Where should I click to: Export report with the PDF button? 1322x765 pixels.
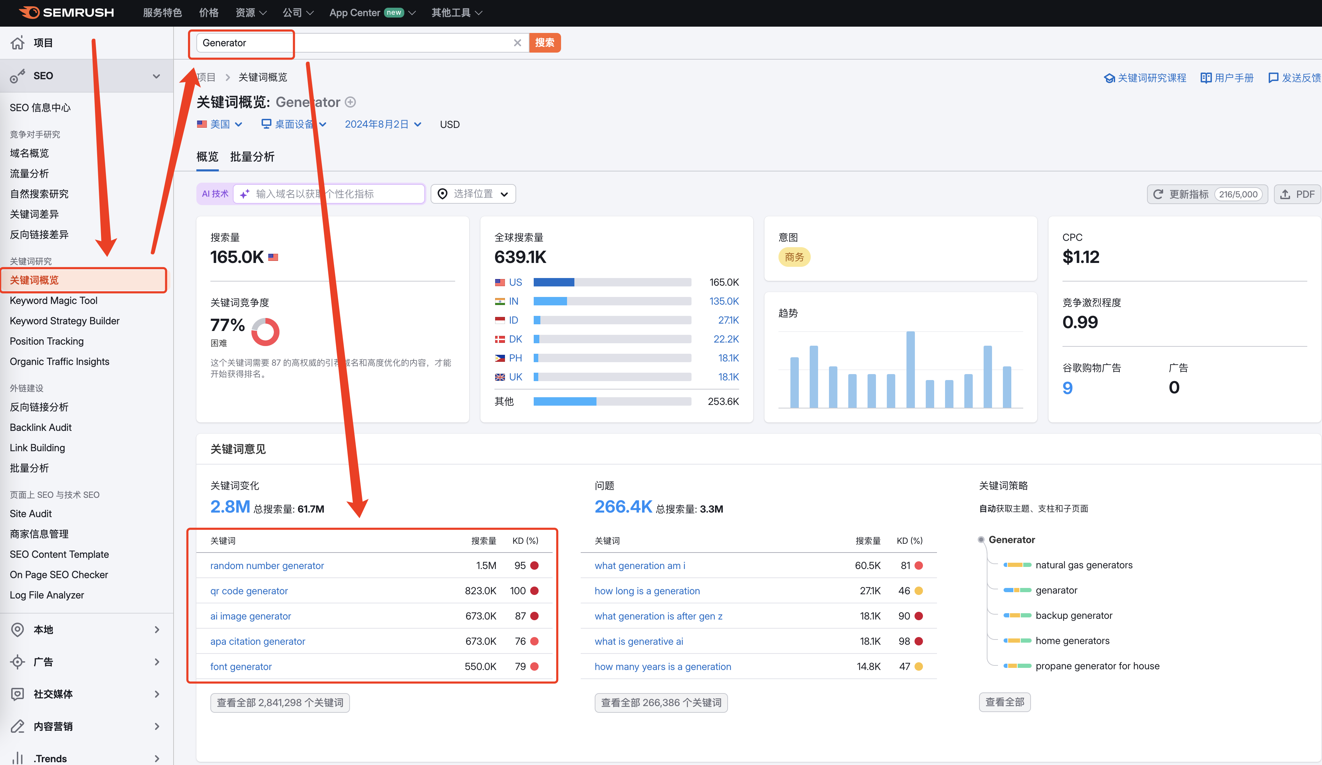coord(1297,194)
